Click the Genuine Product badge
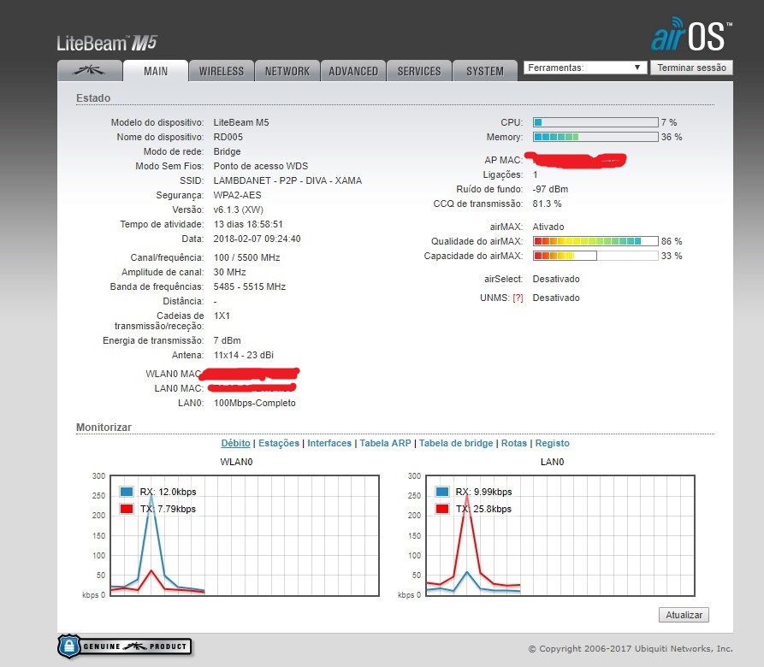764x667 pixels. coord(124,646)
